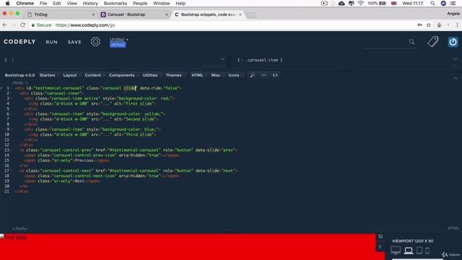This screenshot has height=260, width=462.
Task: Open the Content dropdown
Action: tap(94, 75)
